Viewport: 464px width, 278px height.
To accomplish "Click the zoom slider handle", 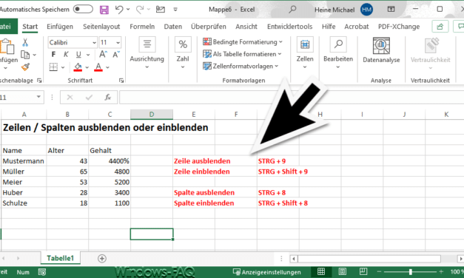I will 410,272.
